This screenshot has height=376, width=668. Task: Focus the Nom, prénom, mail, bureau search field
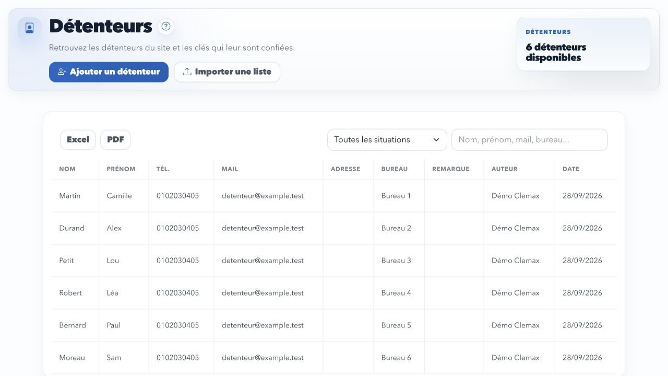tap(530, 140)
